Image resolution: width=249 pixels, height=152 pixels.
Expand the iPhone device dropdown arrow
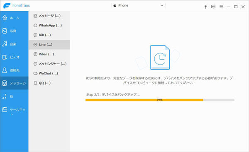(162, 6)
